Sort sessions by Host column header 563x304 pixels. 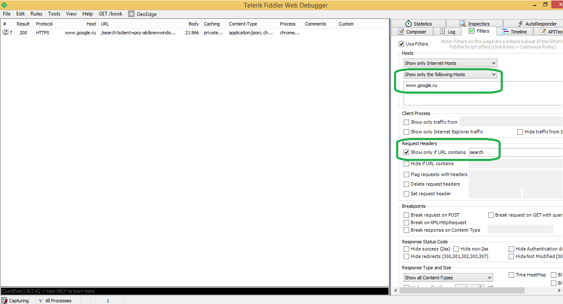click(78, 24)
